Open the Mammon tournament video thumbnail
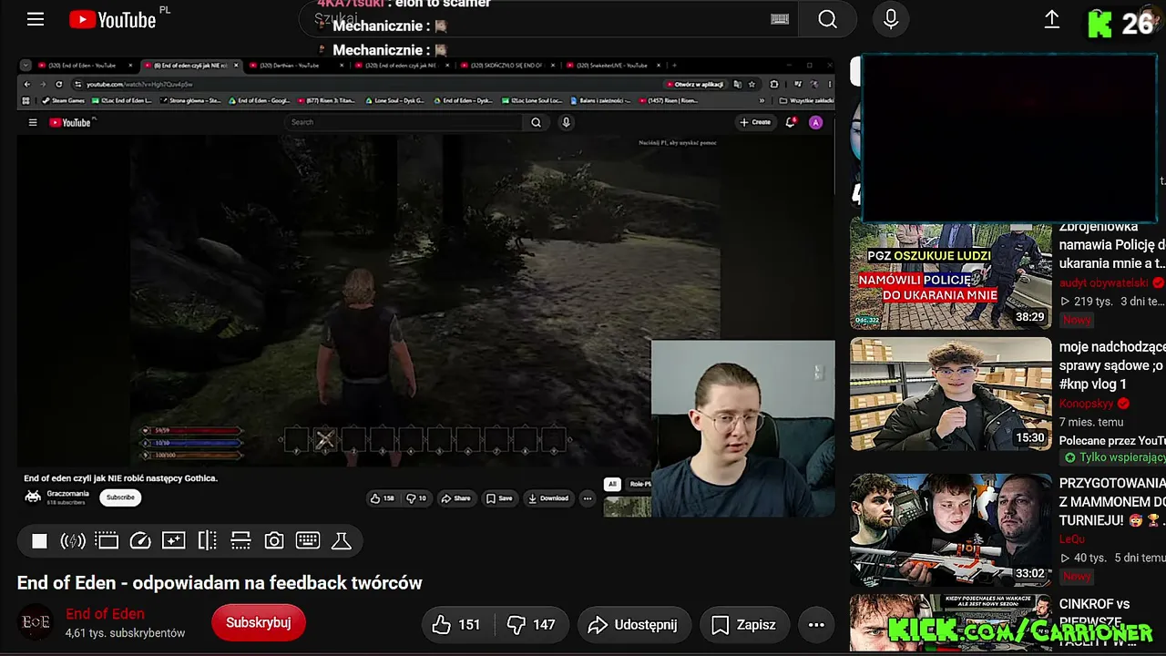Viewport: 1166px width, 656px height. click(x=951, y=530)
